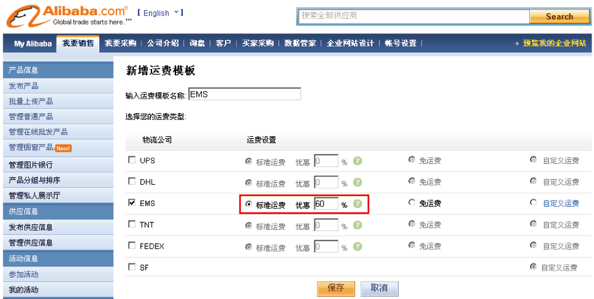594x299 pixels.
Task: Switch to the 我要销售 tab
Action: [78, 43]
